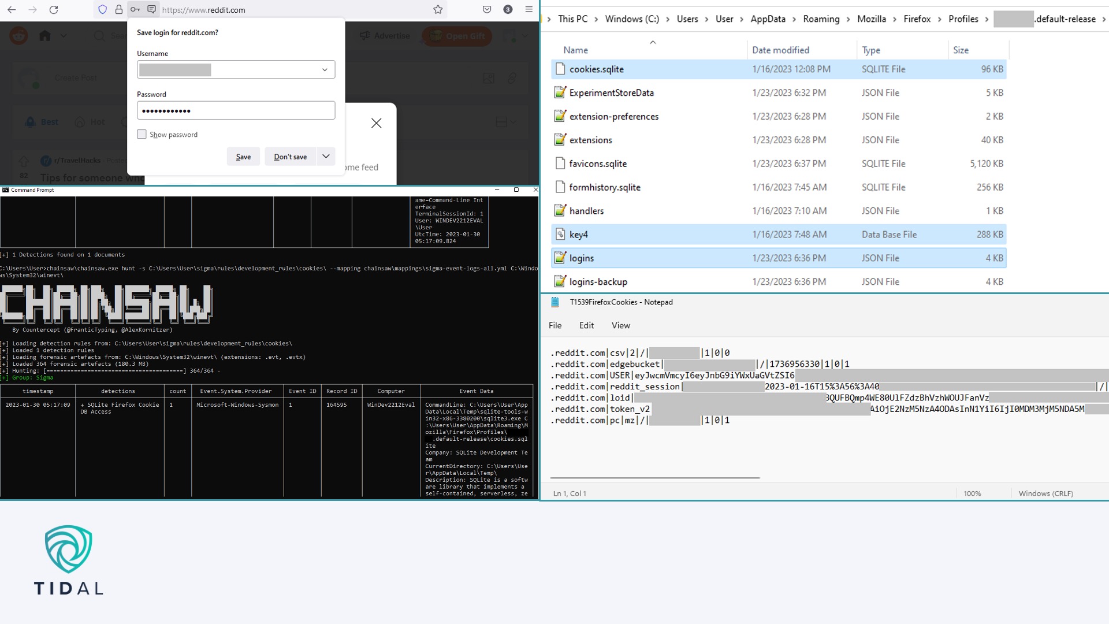Image resolution: width=1109 pixels, height=624 pixels.
Task: Collapse sort arrow above Name column
Action: [653, 42]
